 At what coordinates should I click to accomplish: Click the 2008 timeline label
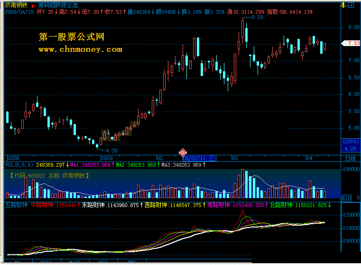[13, 158]
